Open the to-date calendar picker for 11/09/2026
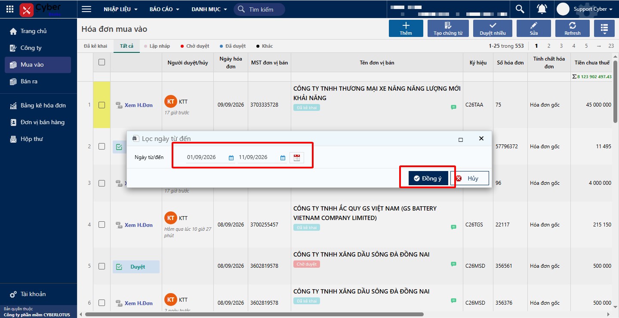This screenshot has width=619, height=318. 283,158
